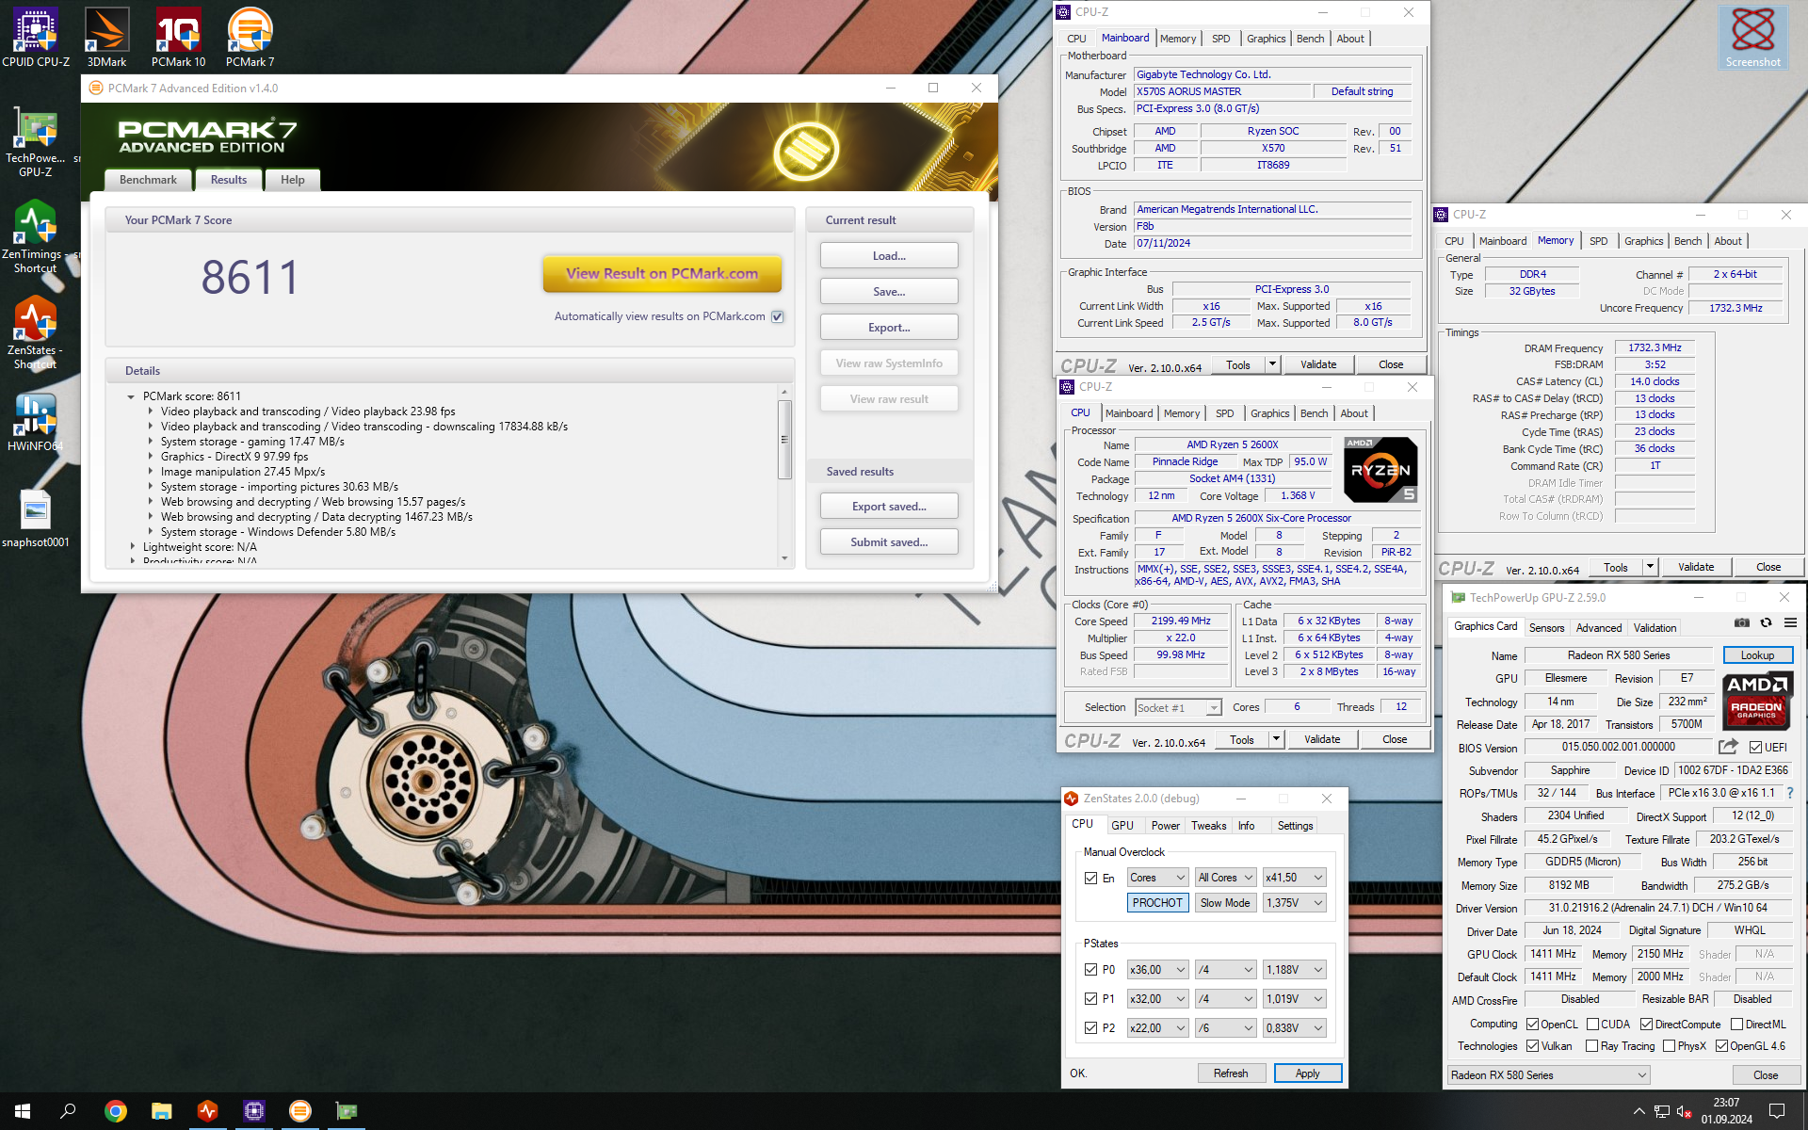
Task: Toggle En manual overclock checkbox in ZenStates
Action: click(x=1090, y=878)
